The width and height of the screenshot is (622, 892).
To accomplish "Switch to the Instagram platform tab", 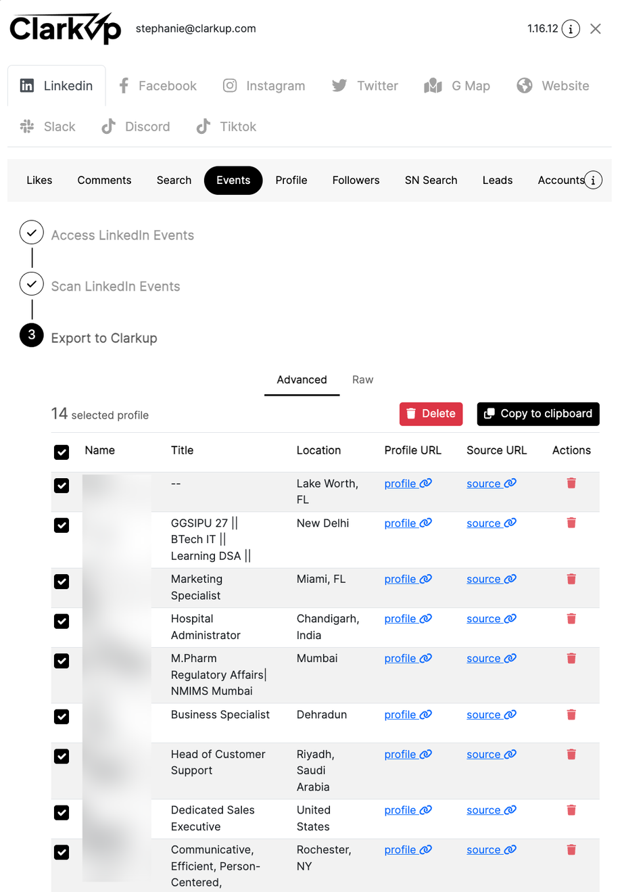I will 264,86.
